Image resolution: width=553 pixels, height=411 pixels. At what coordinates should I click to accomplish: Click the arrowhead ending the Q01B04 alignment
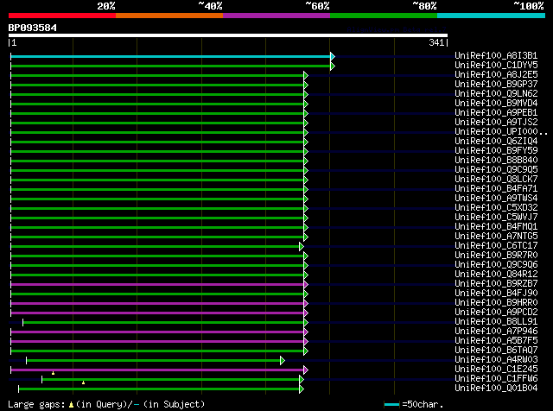point(302,389)
